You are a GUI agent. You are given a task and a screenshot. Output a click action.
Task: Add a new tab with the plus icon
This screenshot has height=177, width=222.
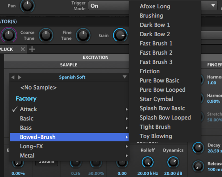[32, 49]
